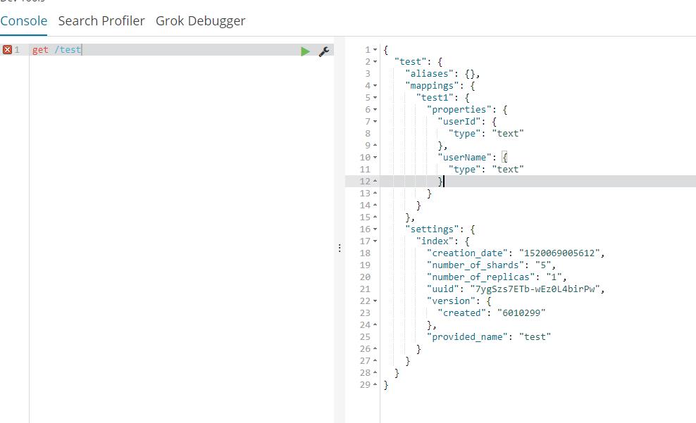Click the panel divider handle dots
This screenshot has height=423, width=696.
340,248
